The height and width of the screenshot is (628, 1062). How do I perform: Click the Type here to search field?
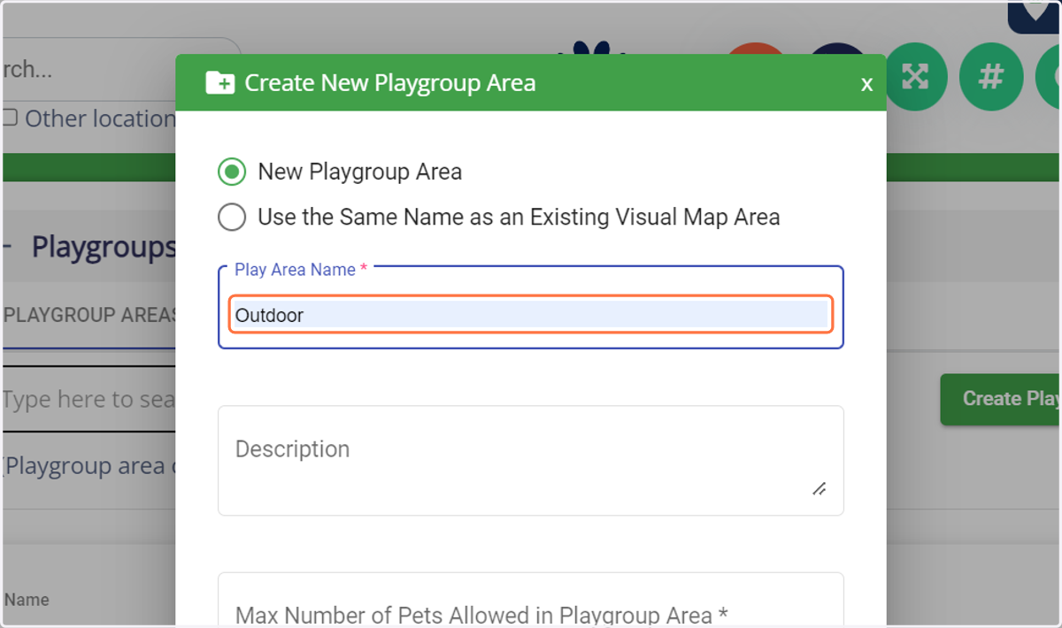[x=89, y=399]
